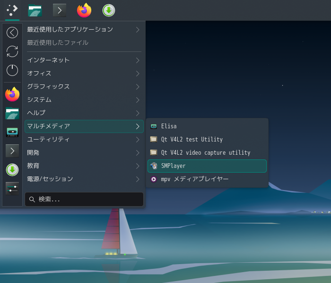Open the 開発 category
This screenshot has width=331, height=283.
point(84,153)
